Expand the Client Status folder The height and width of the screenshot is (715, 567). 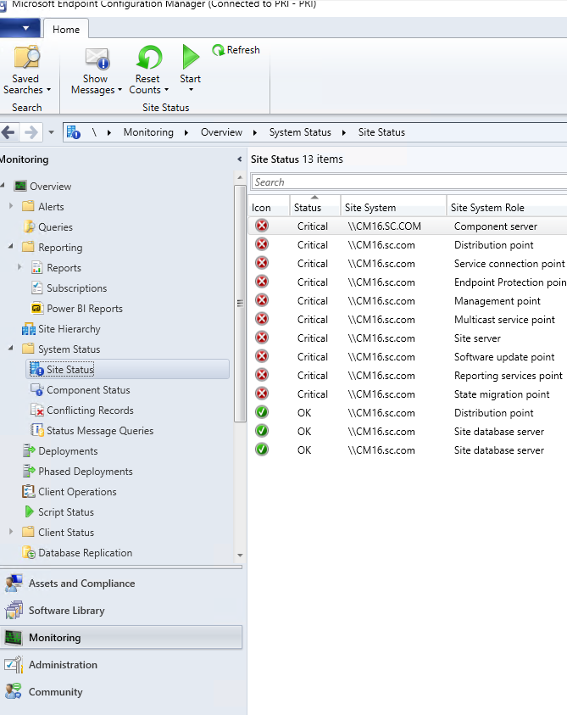point(11,531)
